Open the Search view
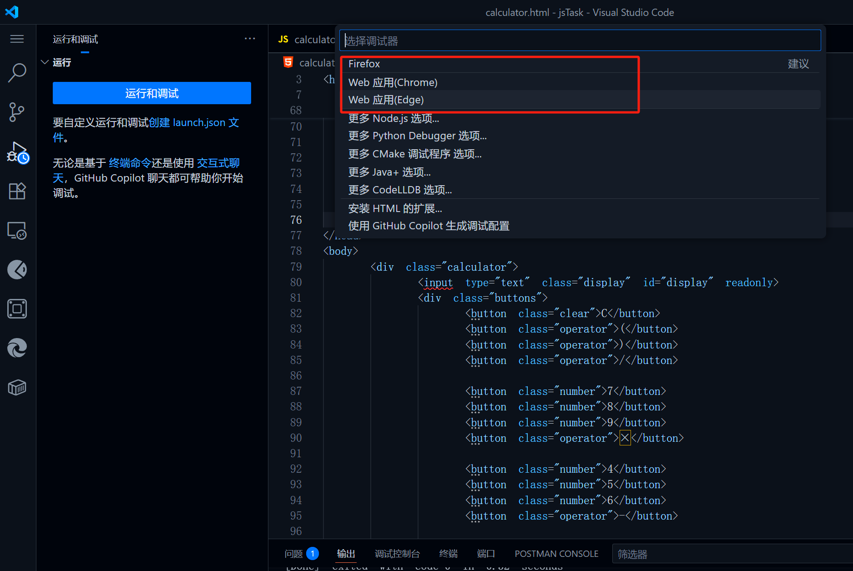Image resolution: width=853 pixels, height=571 pixels. click(x=17, y=73)
